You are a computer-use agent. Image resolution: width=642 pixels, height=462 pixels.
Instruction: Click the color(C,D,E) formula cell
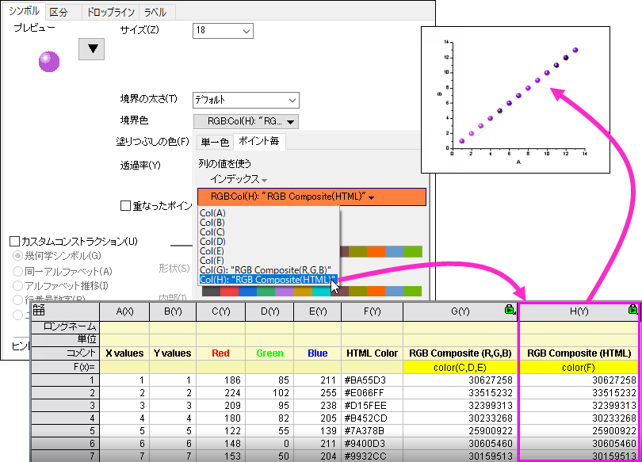coord(460,368)
